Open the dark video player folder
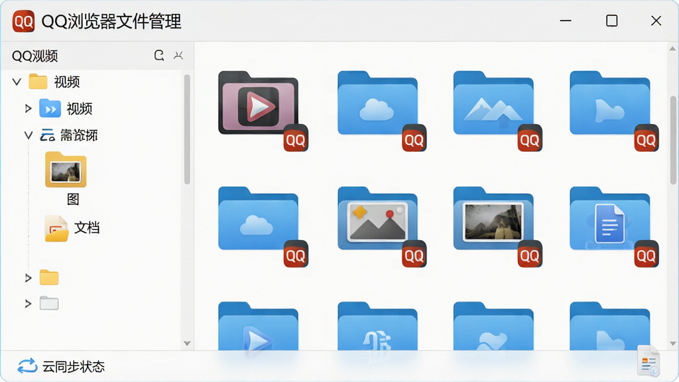 pyautogui.click(x=259, y=103)
